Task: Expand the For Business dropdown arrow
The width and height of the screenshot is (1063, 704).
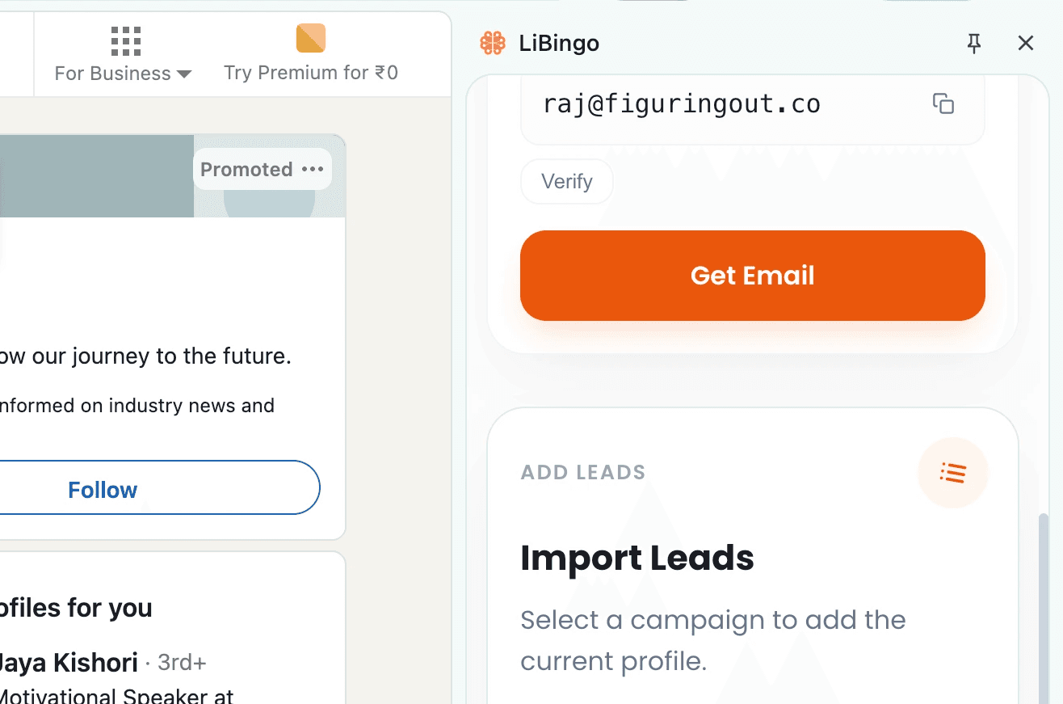Action: [x=184, y=74]
